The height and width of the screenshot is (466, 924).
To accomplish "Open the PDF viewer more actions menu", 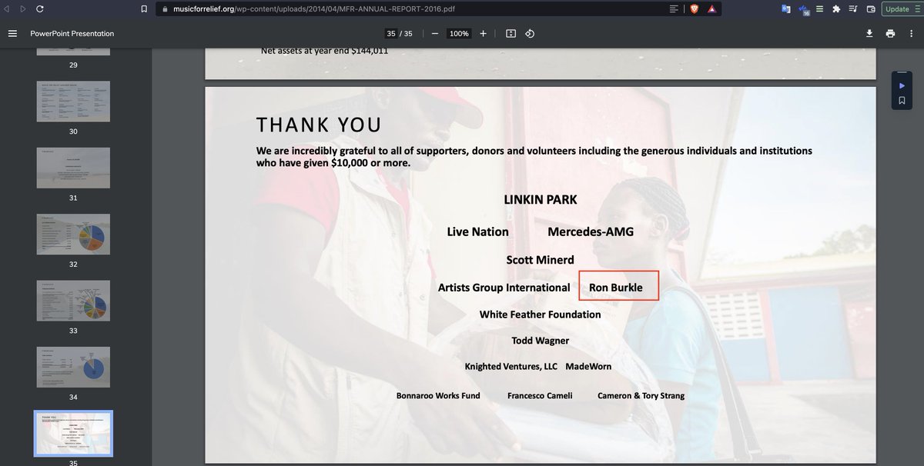I will coord(911,34).
